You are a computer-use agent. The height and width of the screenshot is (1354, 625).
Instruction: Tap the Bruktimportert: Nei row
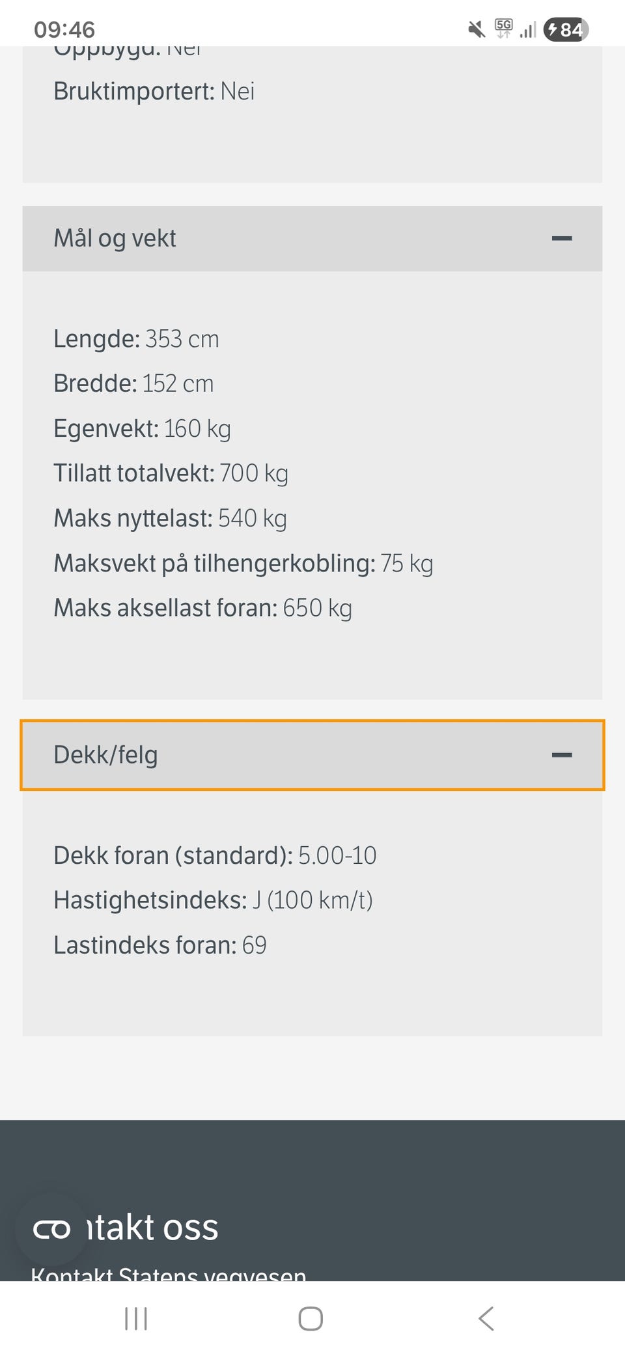(154, 91)
